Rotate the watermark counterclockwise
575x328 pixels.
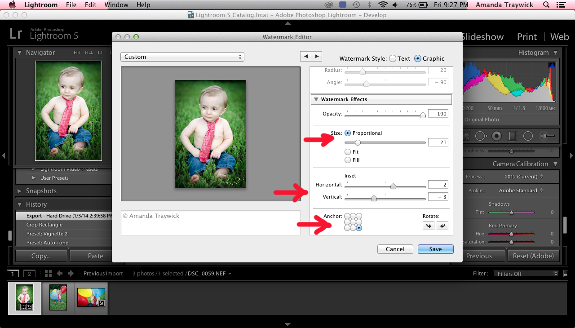pyautogui.click(x=442, y=225)
